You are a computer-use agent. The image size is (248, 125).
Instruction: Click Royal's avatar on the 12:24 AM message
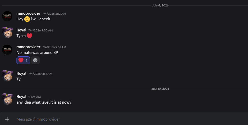[7, 99]
